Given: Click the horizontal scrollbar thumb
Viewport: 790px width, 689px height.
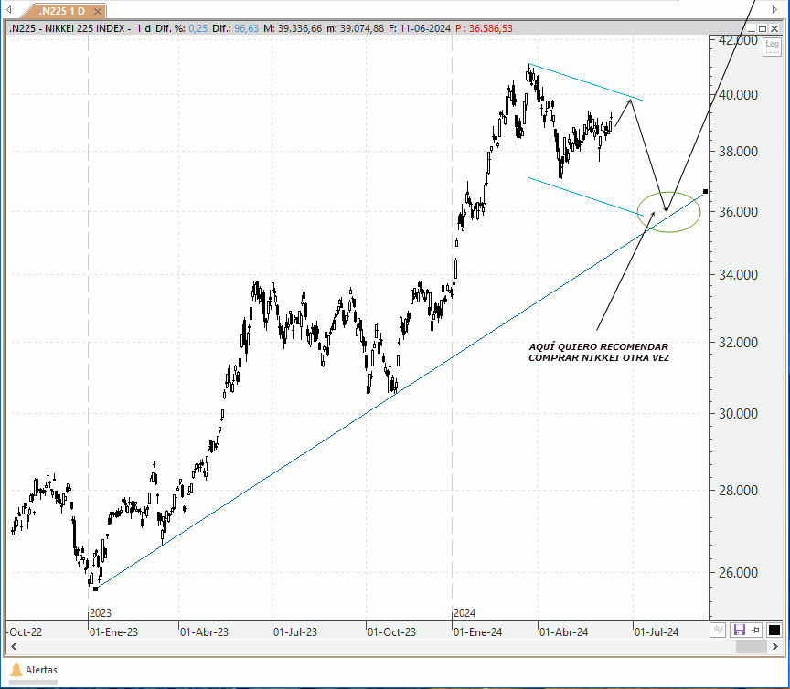Looking at the screenshot, I should point(752,646).
